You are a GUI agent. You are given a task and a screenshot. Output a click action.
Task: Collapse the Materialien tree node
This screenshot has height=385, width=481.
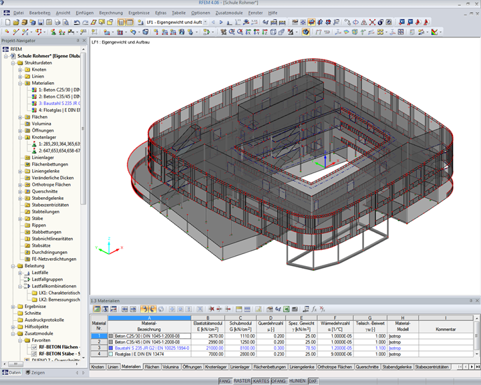coord(20,83)
